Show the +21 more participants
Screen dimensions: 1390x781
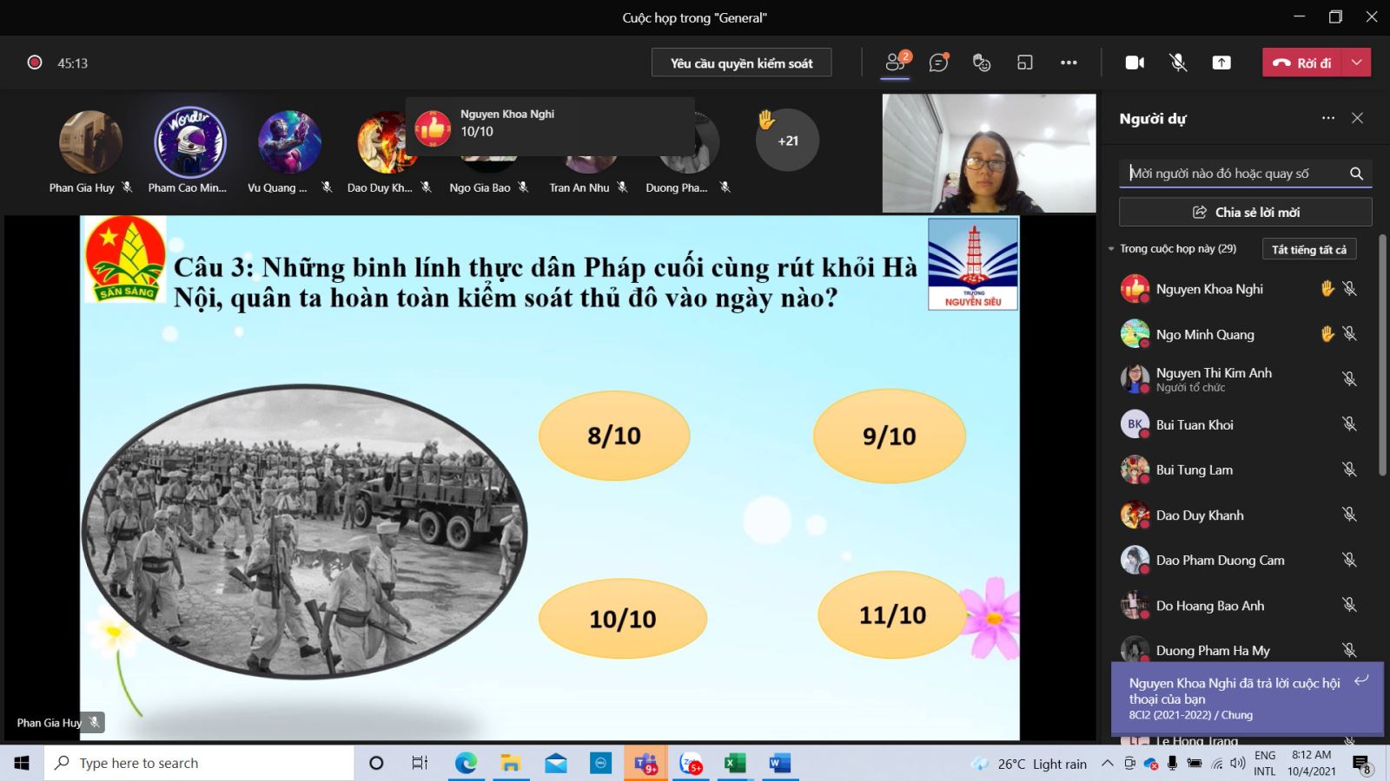coord(787,141)
